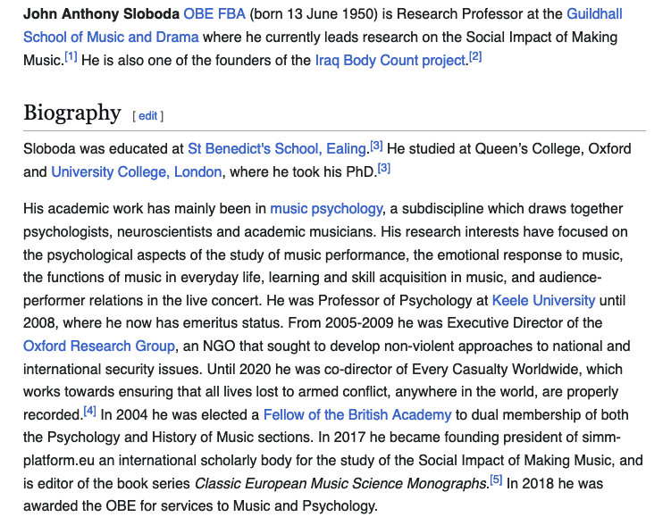Jump to citation 3 after Ealing

376,145
